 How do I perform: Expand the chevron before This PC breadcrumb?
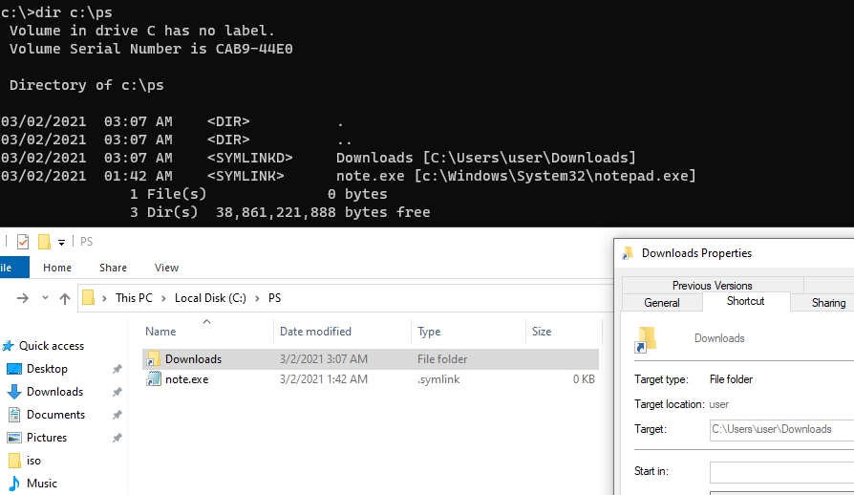tap(104, 298)
